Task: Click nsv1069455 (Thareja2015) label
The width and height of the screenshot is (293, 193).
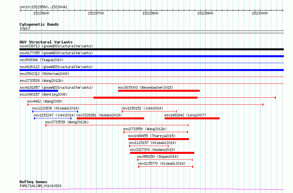Action: (x=152, y=136)
